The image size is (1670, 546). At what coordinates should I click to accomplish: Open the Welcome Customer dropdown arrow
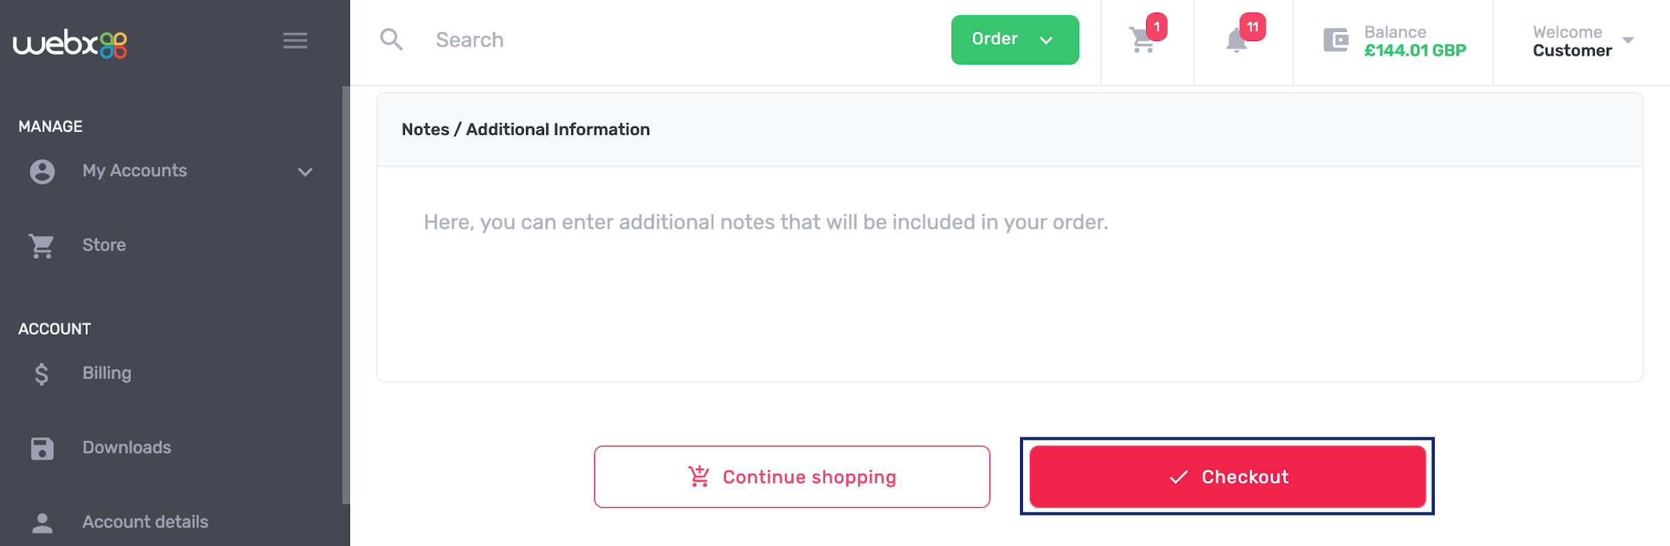click(1628, 40)
